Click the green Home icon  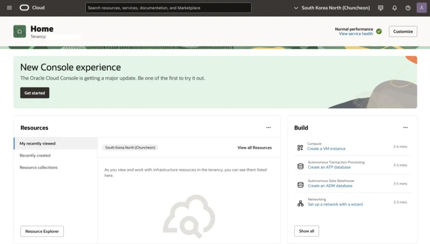click(x=20, y=31)
